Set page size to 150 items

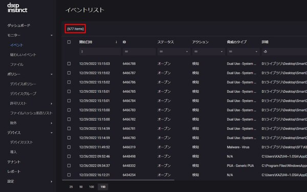(x=103, y=187)
